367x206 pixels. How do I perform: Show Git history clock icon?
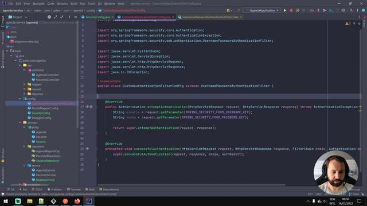(x=343, y=10)
